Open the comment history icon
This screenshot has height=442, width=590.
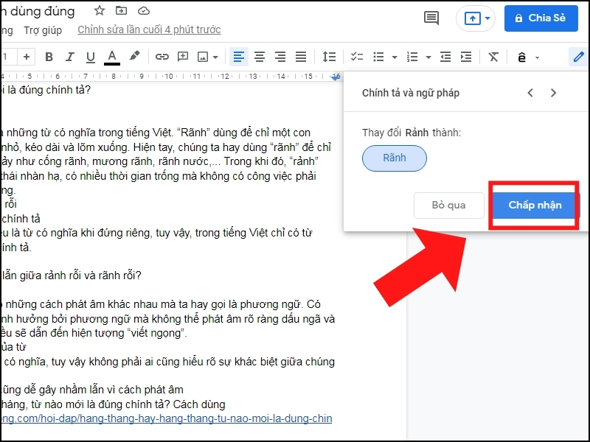(431, 18)
